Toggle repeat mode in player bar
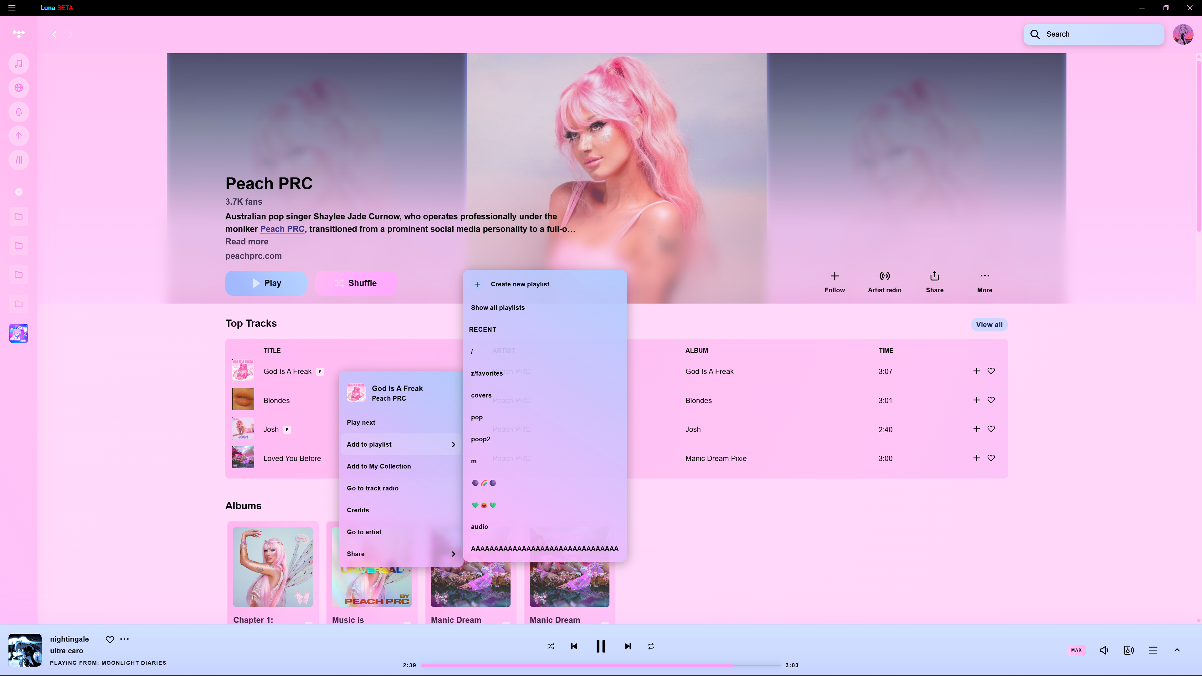Viewport: 1202px width, 676px height. click(x=651, y=646)
